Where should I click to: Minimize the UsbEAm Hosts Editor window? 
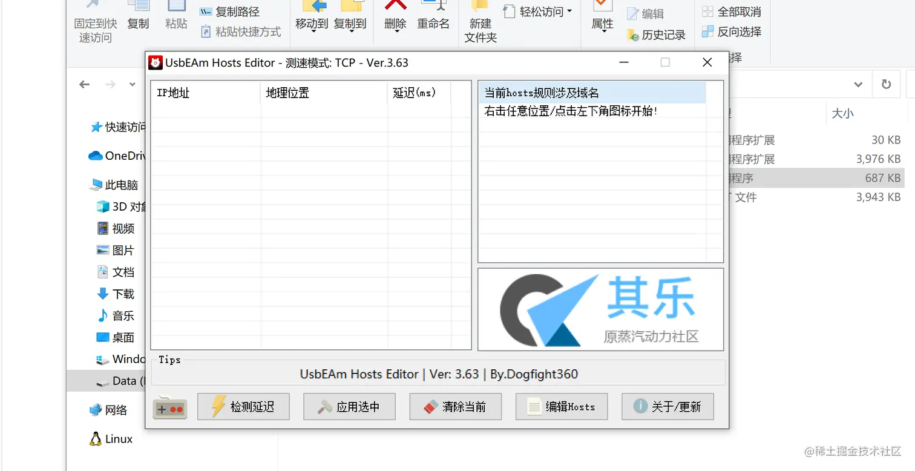(x=624, y=62)
